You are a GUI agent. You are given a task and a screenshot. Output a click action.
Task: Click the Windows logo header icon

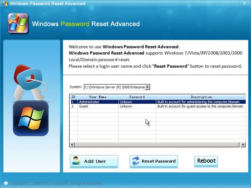[x=18, y=23]
